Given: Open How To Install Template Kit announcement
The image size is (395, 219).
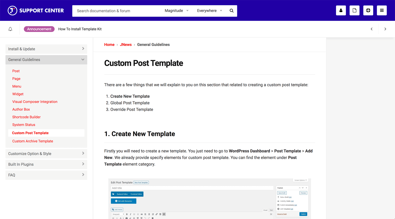Looking at the screenshot, I should [80, 29].
